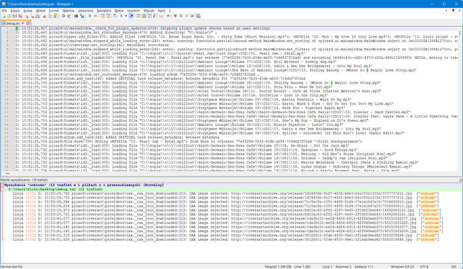The image size is (463, 269).
Task: Open the Wtyczki menu
Action: coord(149,11)
